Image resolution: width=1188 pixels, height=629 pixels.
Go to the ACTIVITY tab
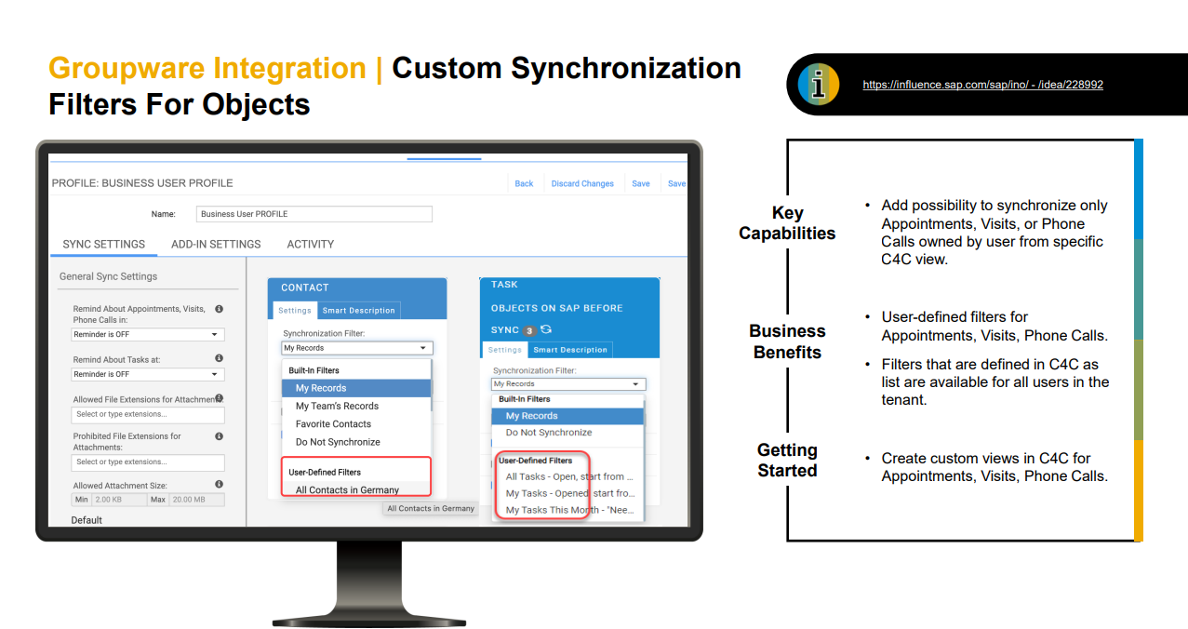[x=310, y=244]
